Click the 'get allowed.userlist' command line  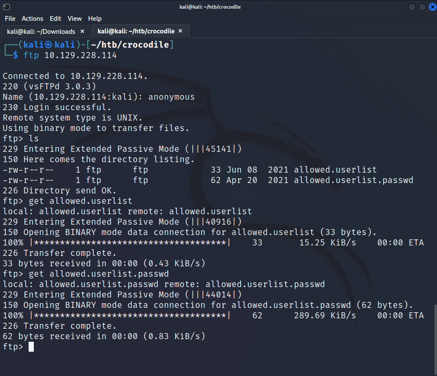[81, 201]
